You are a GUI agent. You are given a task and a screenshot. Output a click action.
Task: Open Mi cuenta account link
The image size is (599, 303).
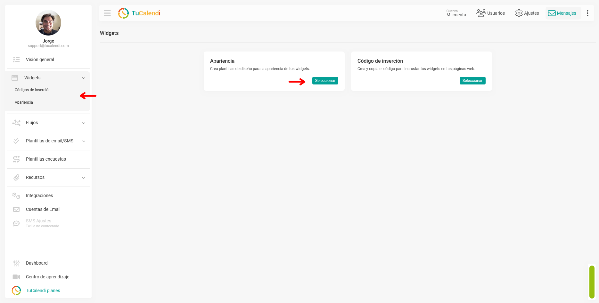click(456, 13)
